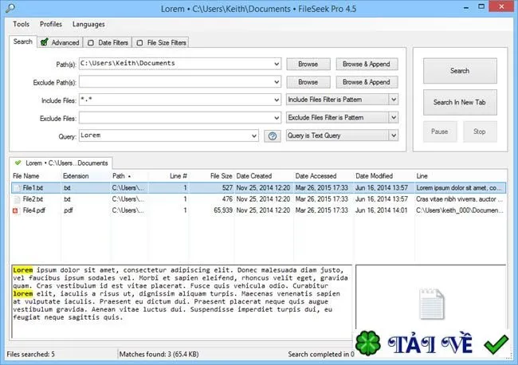Click the File2.txt file icon
518x365 pixels.
click(x=17, y=199)
